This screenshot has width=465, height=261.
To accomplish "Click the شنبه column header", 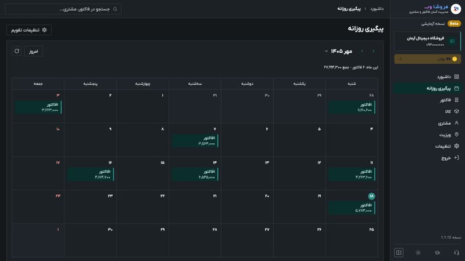I will click(x=352, y=84).
